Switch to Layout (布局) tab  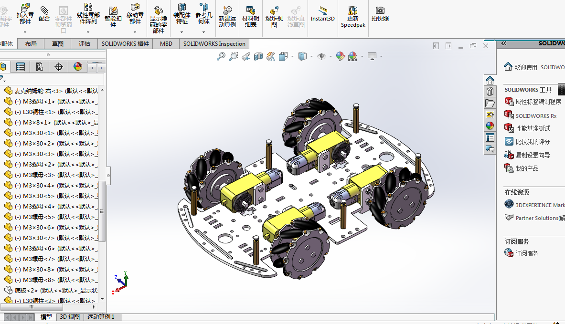31,43
